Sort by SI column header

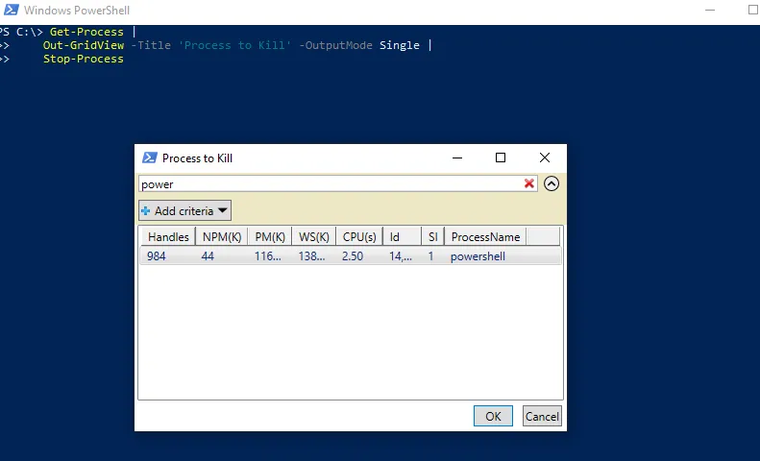click(432, 237)
